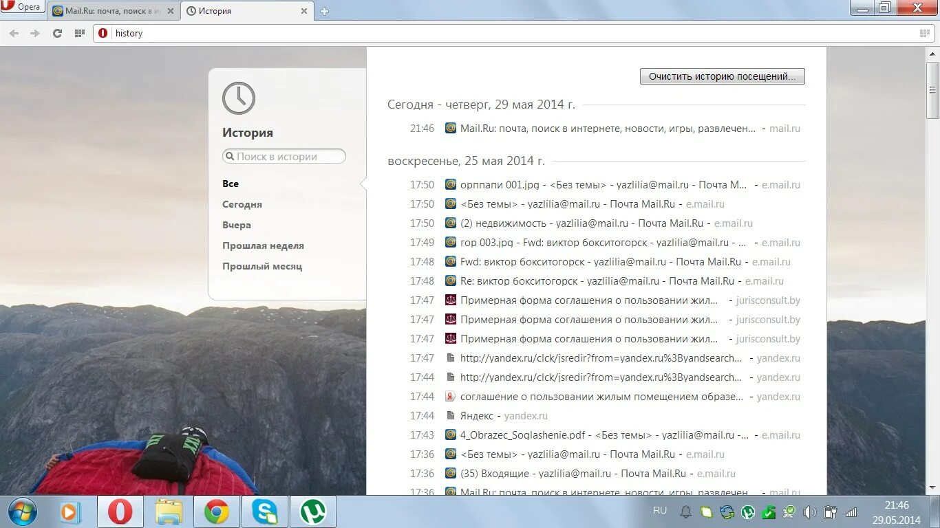The image size is (940, 528).
Task: Open the 21:46 Mail.Ru history entry
Action: coord(608,129)
